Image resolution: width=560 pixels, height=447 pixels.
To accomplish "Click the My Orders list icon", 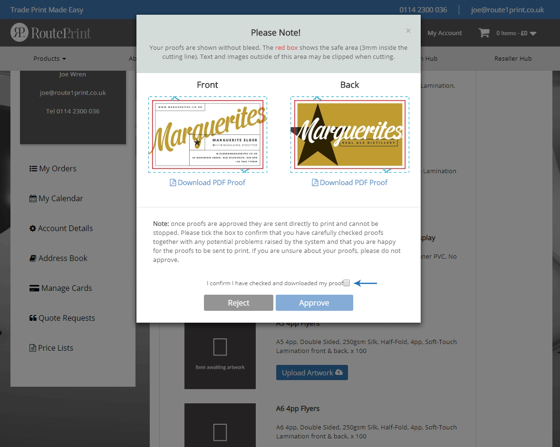I will (x=33, y=168).
